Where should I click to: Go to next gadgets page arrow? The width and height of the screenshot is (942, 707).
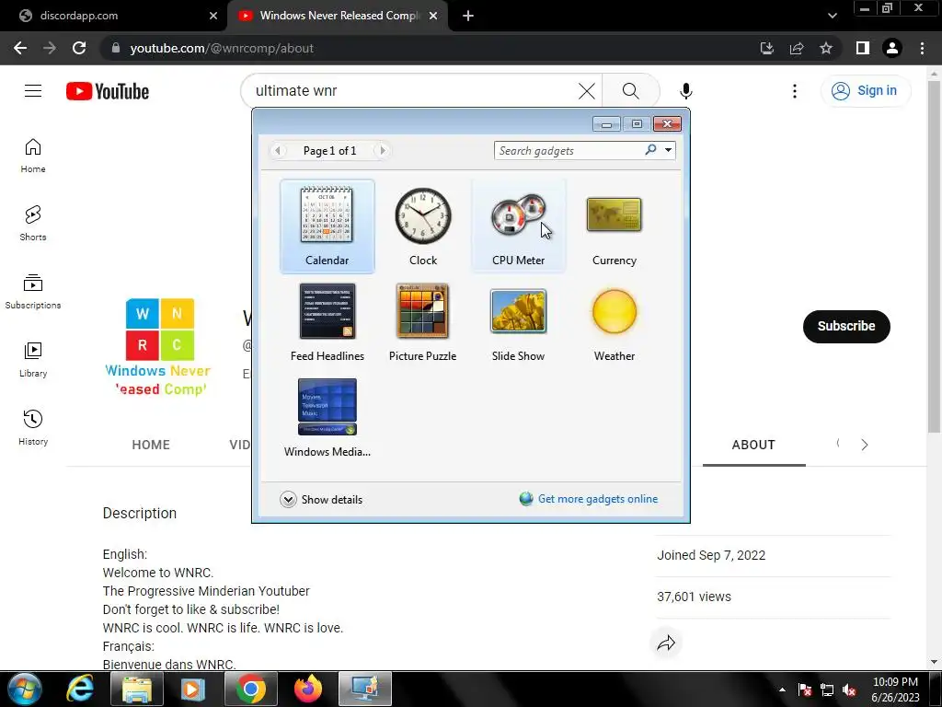coord(382,150)
